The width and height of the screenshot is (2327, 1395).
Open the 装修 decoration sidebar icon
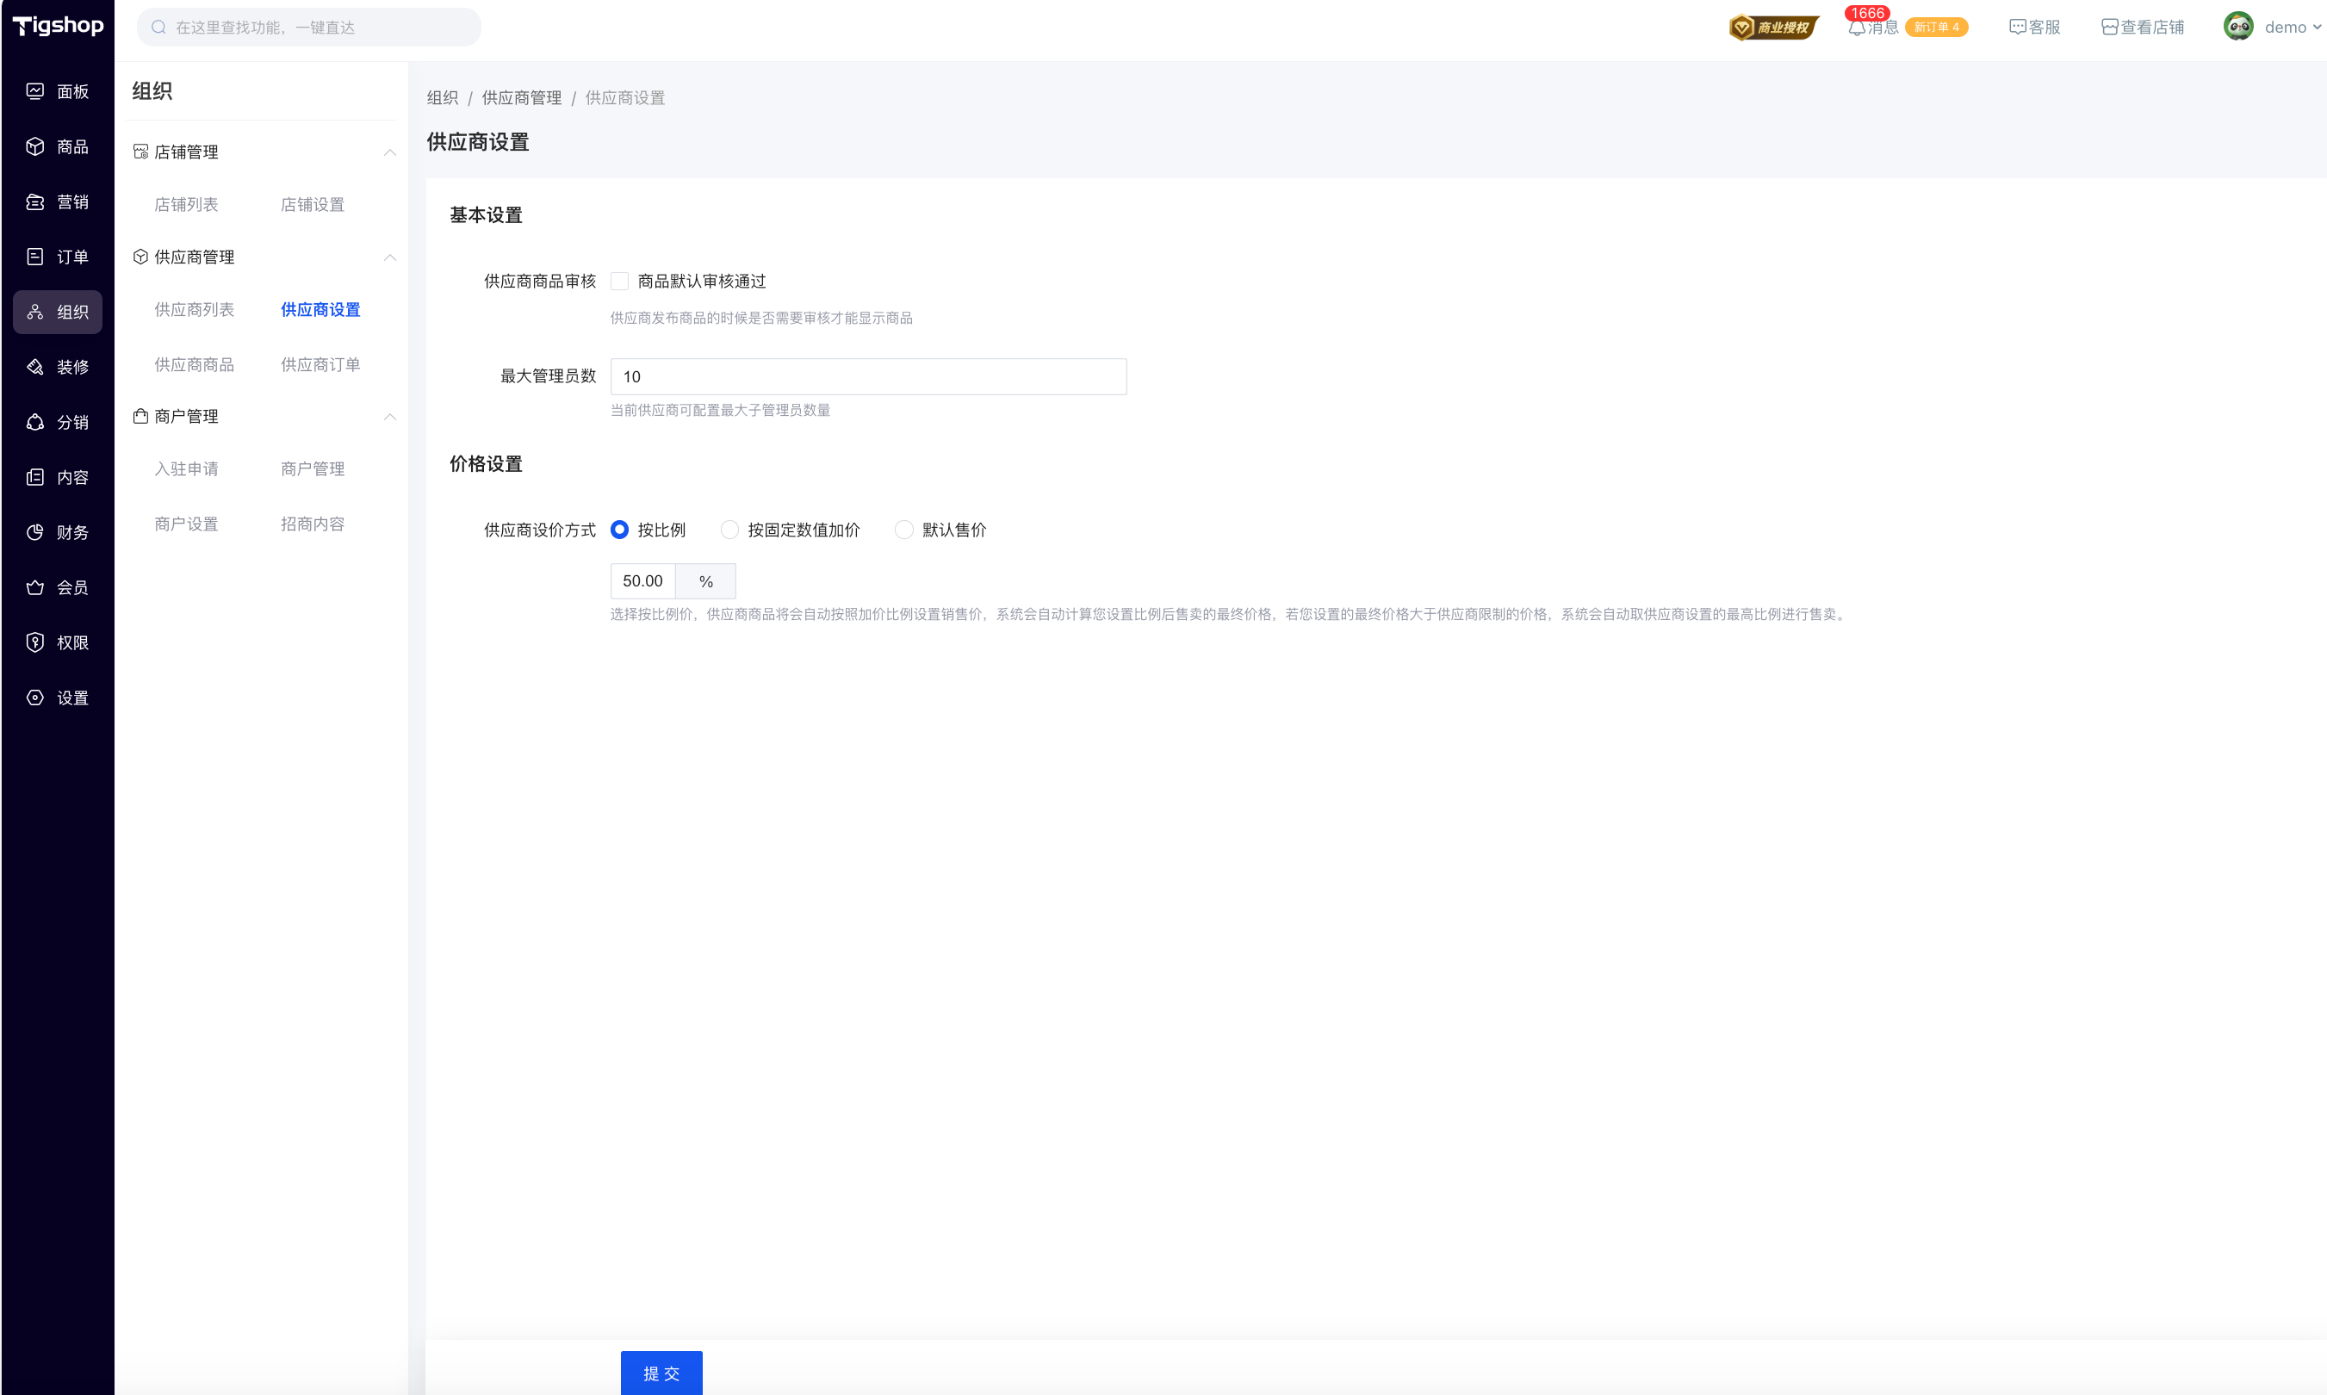[35, 367]
